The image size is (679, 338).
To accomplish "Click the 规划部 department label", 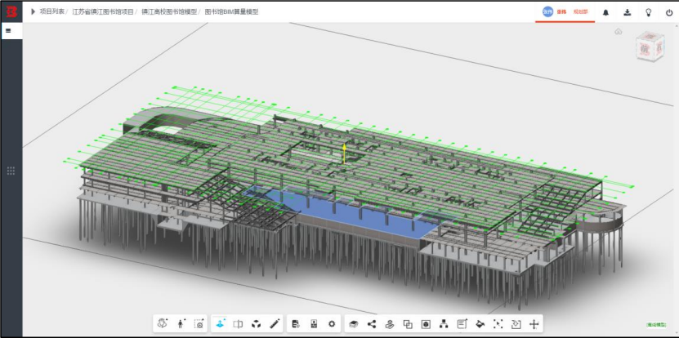I will (x=581, y=12).
